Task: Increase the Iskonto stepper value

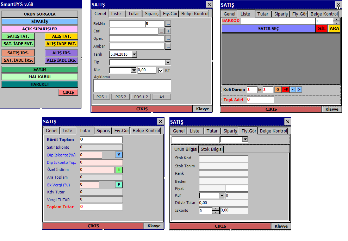Action: coord(216,209)
